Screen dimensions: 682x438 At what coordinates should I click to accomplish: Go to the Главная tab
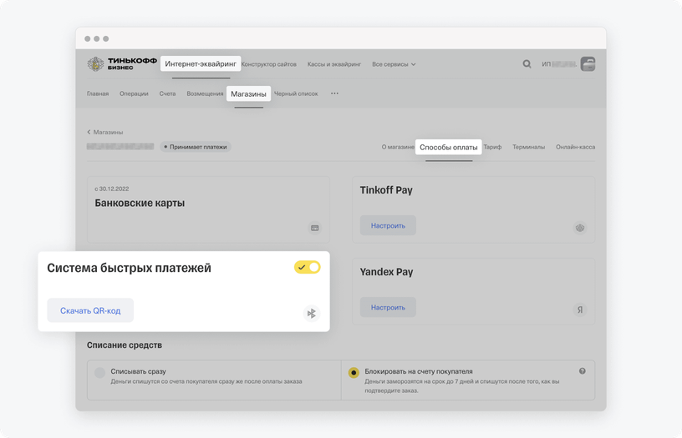click(x=98, y=93)
